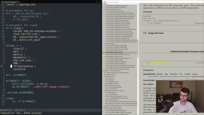Open bookmark 8.4.1 SetVirtualAddressMap()
Screen dimensions: 204x115
pos(113,87)
